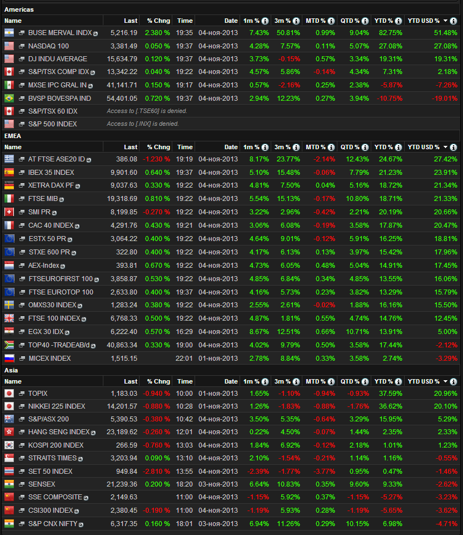Screen dimensions: 463x535
Task: Open sort arrow on YTD USD % in EMEA
Action: point(445,148)
